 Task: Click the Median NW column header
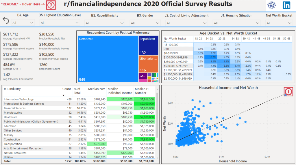coord(97,89)
